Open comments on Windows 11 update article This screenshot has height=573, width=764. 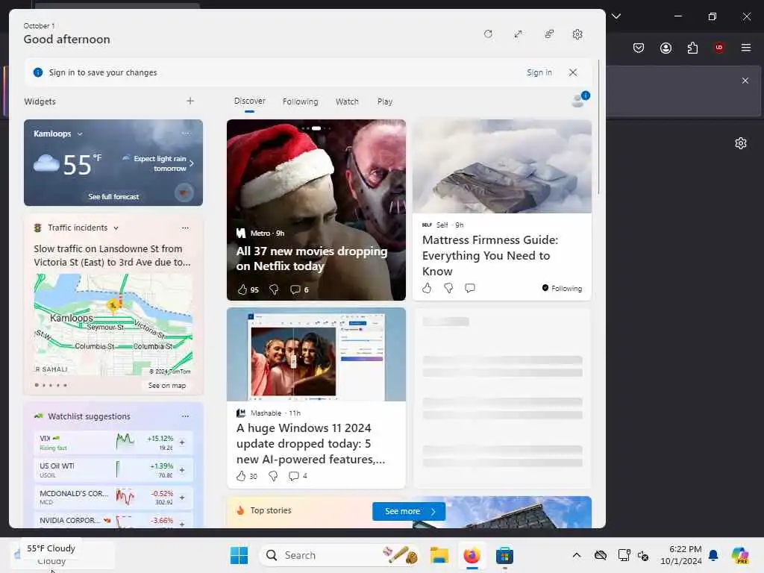click(294, 476)
